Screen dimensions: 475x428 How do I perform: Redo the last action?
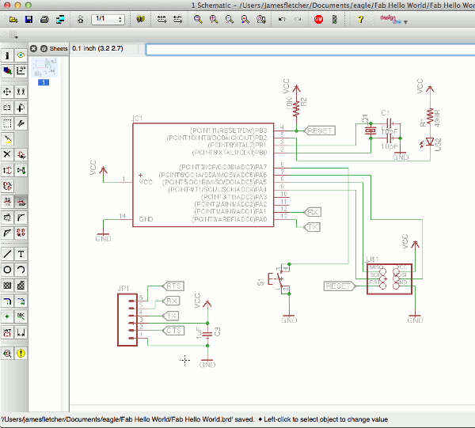[298, 20]
